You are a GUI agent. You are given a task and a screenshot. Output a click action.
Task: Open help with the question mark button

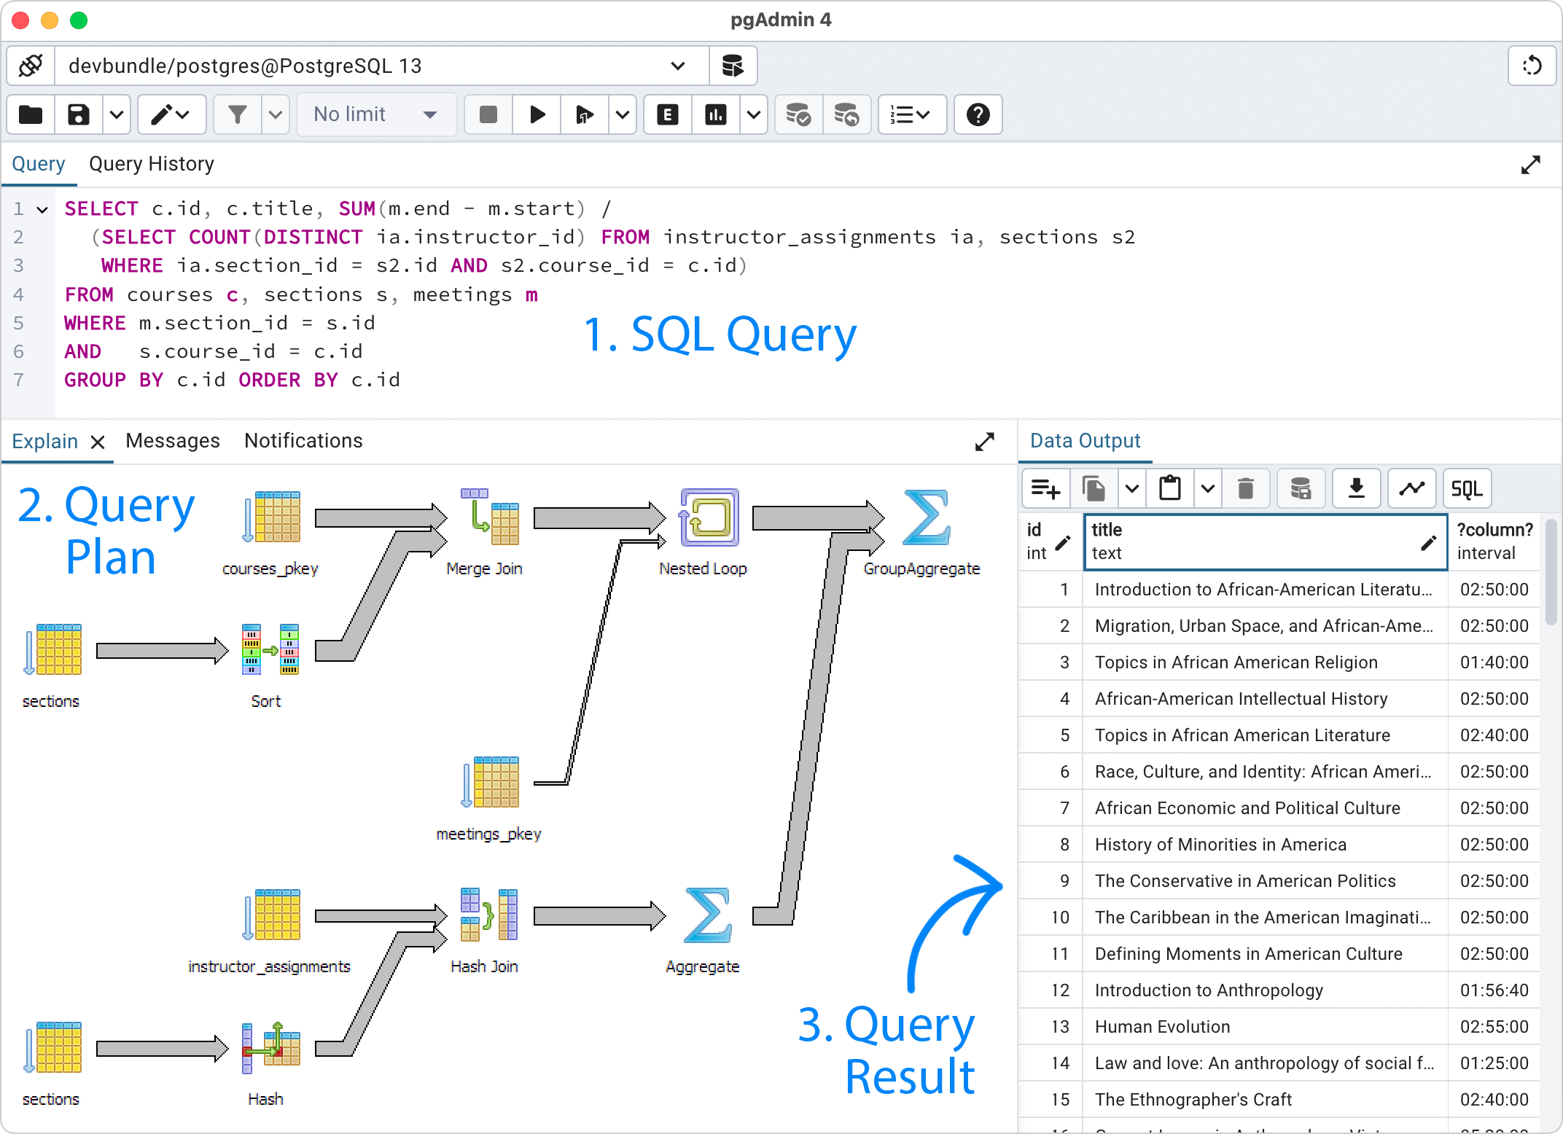(x=978, y=114)
